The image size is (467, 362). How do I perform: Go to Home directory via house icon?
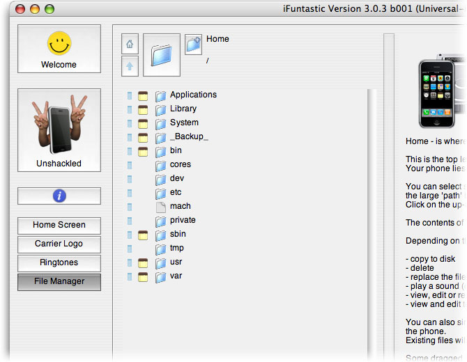(130, 44)
